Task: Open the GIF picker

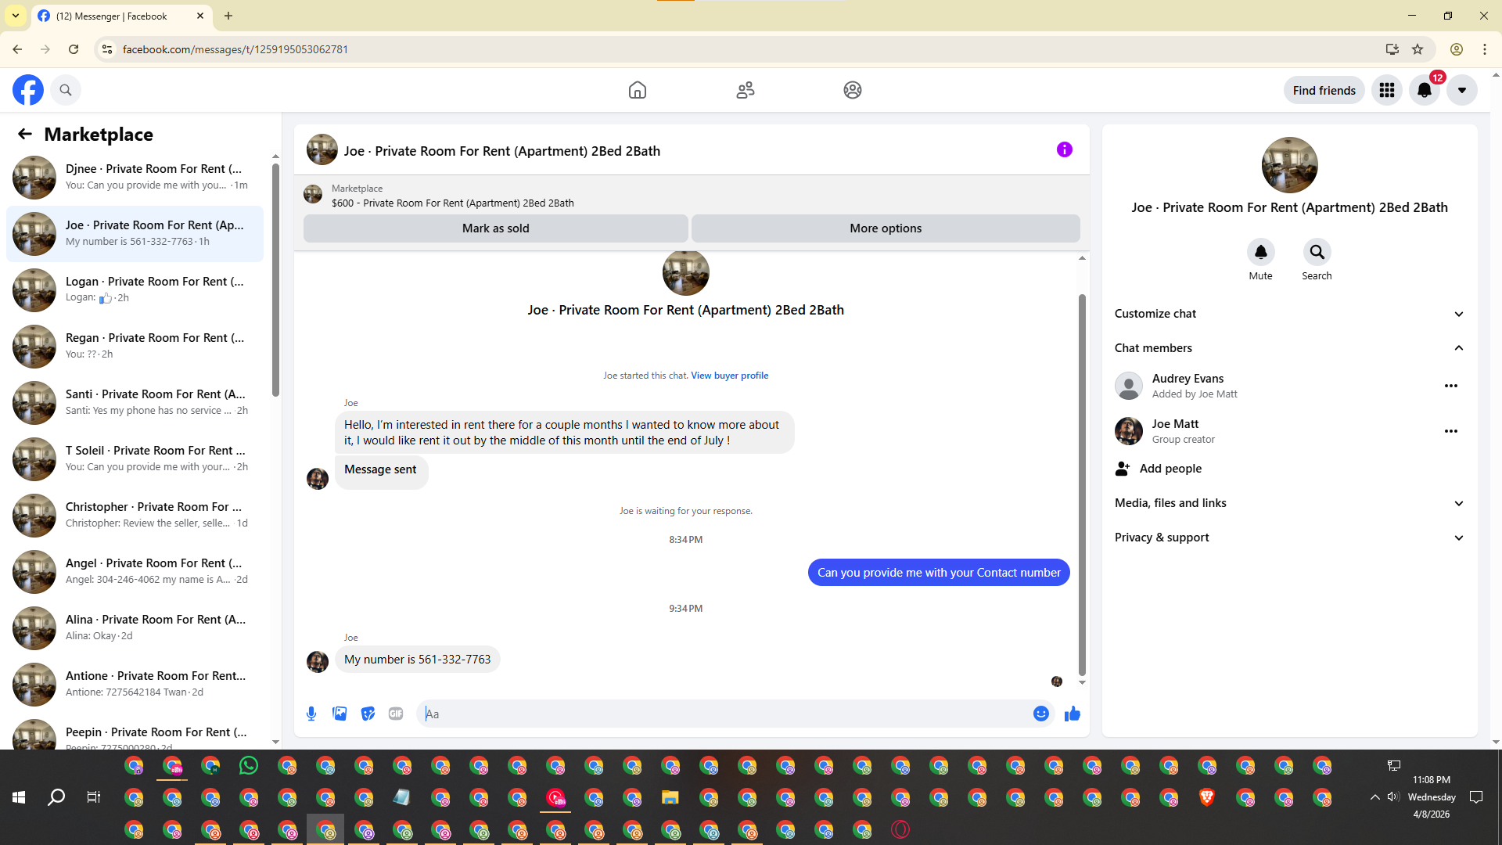Action: 396,714
